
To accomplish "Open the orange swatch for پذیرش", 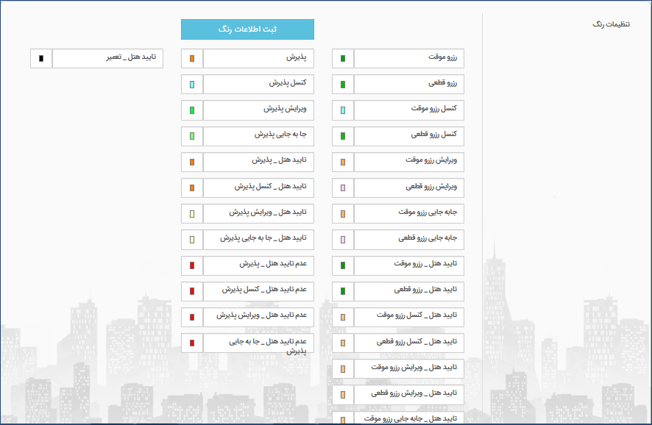I will click(x=192, y=59).
